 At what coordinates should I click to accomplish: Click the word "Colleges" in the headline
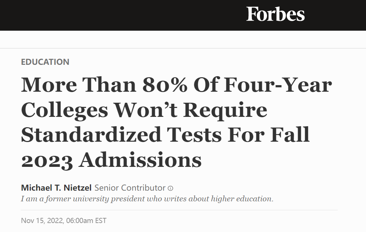point(65,111)
